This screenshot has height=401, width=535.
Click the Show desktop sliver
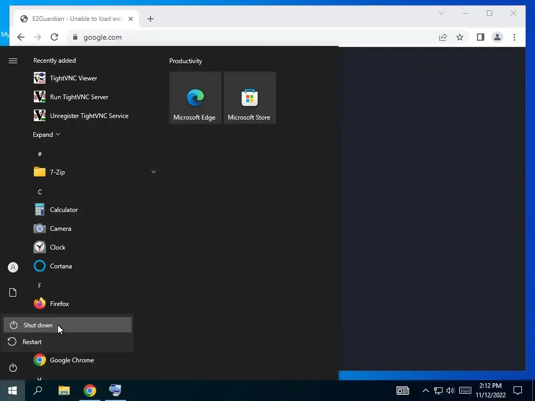click(533, 391)
